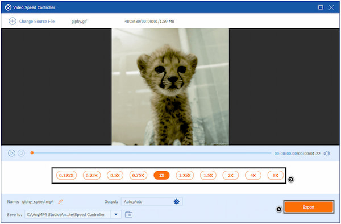Click the orange playhead on the progress slider
Image resolution: width=341 pixels, height=224 pixels.
(32, 153)
